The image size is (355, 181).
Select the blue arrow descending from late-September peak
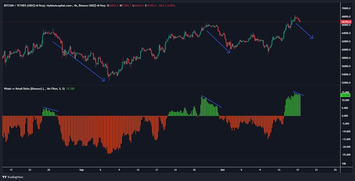[218, 42]
